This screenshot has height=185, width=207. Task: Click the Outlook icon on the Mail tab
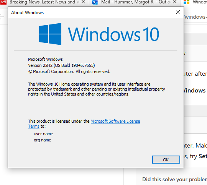coord(95,2)
